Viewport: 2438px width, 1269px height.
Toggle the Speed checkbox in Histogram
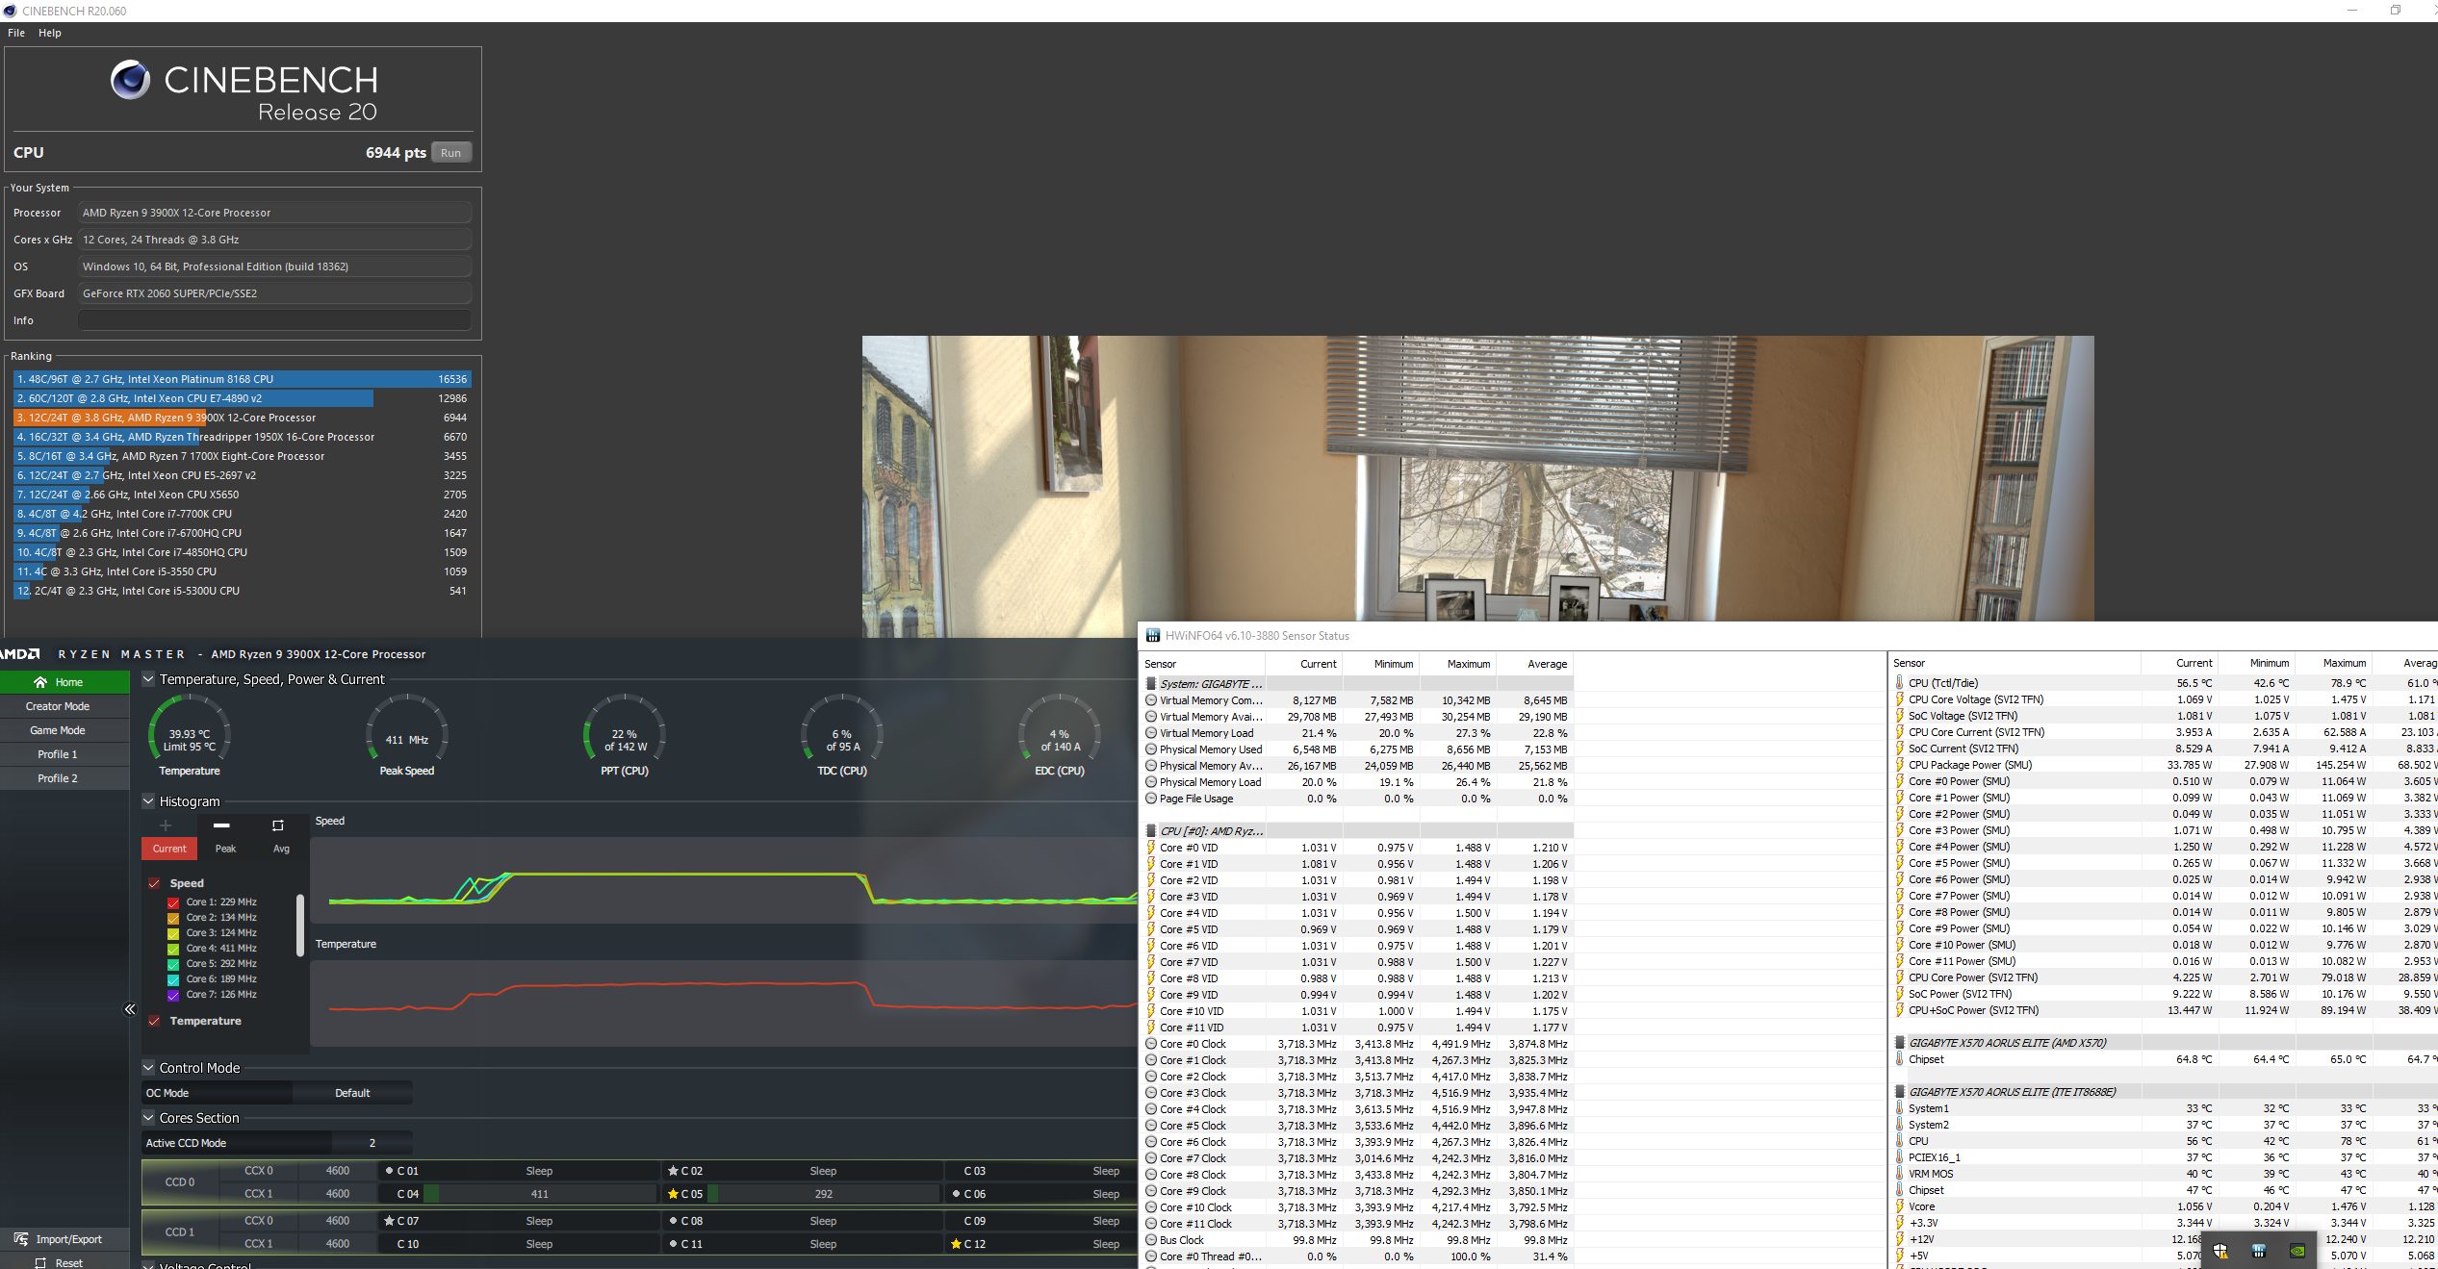154,883
